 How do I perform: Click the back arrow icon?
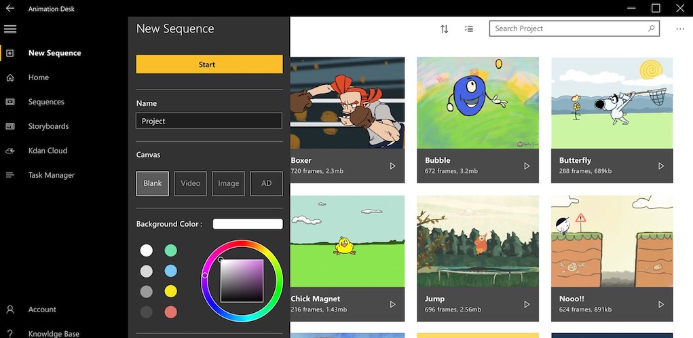pos(10,8)
